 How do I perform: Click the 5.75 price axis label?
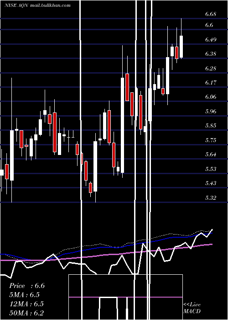click(211, 140)
